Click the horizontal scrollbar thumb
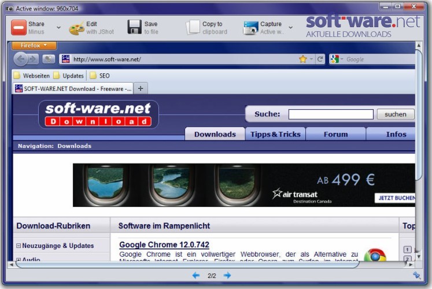432x289 pixels. 187,265
